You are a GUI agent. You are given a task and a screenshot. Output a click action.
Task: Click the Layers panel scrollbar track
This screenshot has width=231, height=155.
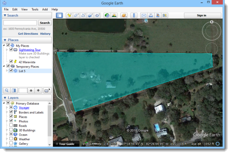click(50, 124)
